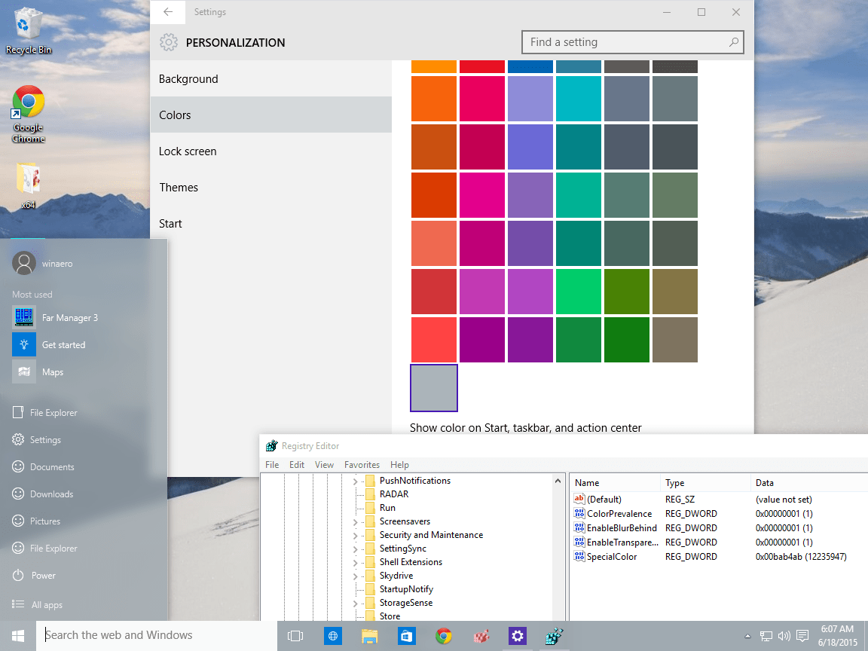
Task: Open Task View from the taskbar
Action: coord(295,636)
